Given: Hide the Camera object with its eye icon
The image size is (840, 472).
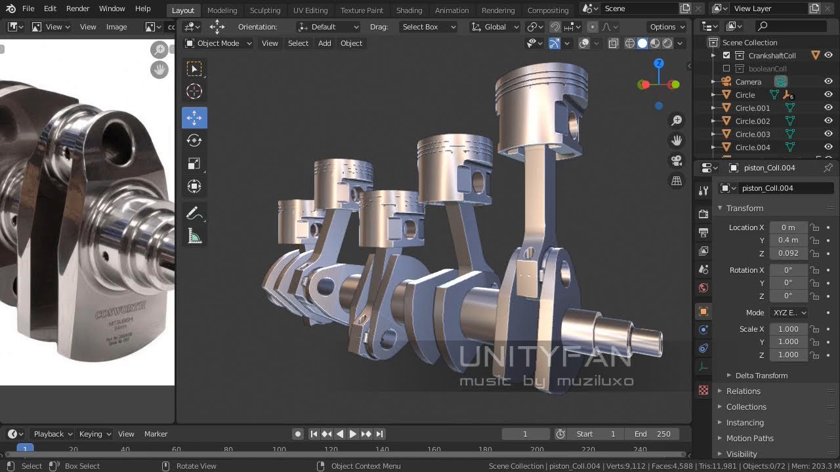Looking at the screenshot, I should tap(828, 82).
